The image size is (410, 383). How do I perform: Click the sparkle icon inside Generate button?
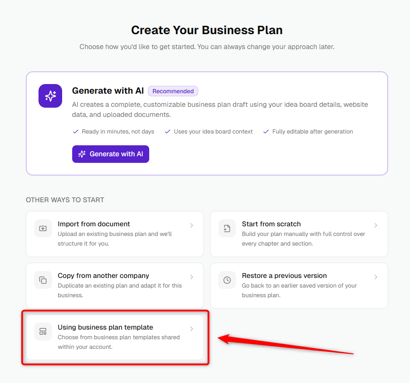pos(82,154)
